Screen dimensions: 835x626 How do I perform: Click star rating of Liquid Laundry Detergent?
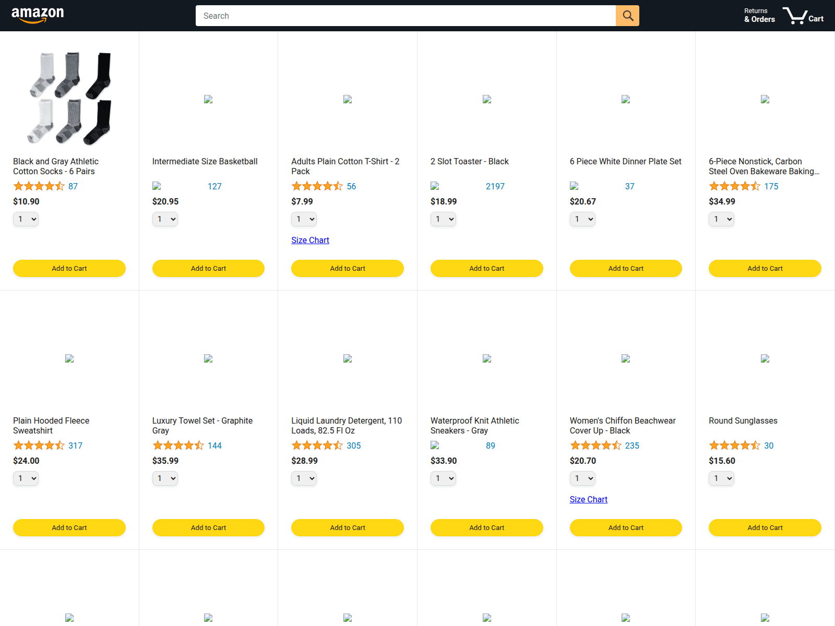click(317, 446)
